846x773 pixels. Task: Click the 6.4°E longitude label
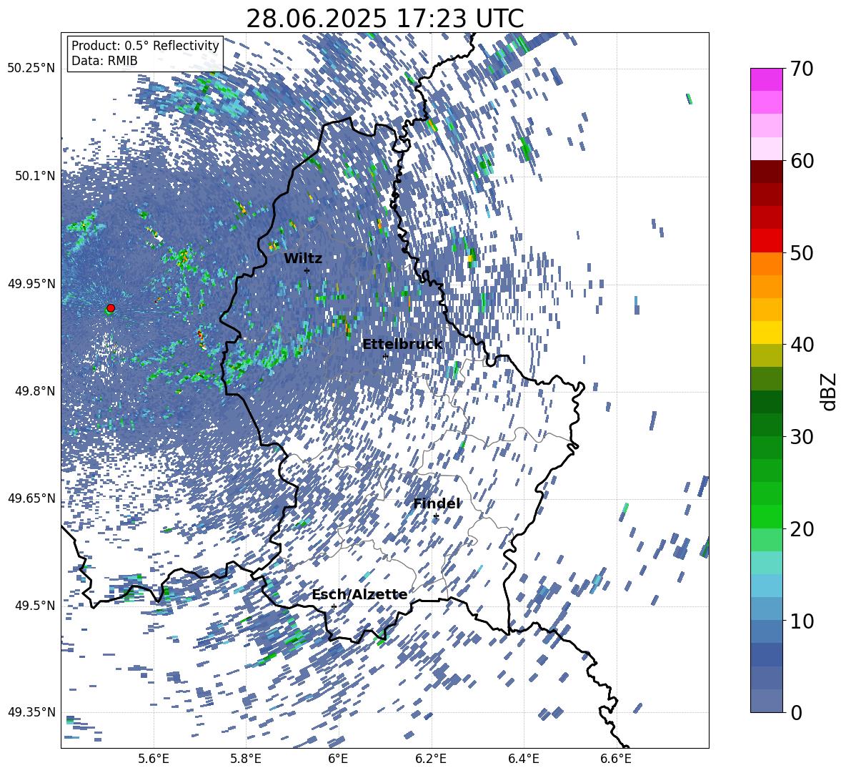[523, 759]
